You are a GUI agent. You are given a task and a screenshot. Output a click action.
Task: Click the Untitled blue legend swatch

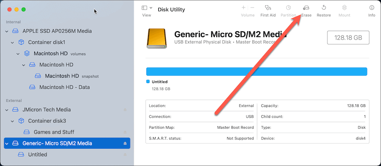coord(148,82)
